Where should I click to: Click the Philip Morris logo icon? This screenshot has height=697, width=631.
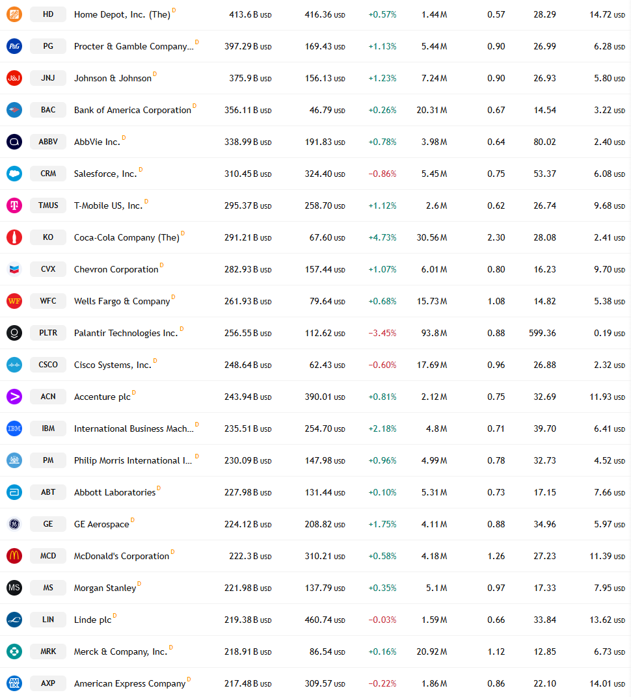[x=14, y=460]
